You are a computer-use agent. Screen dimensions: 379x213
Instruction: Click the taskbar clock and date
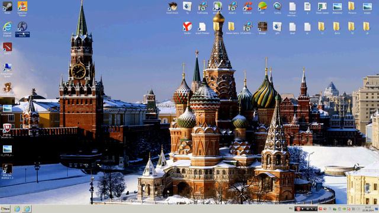[x=368, y=209]
